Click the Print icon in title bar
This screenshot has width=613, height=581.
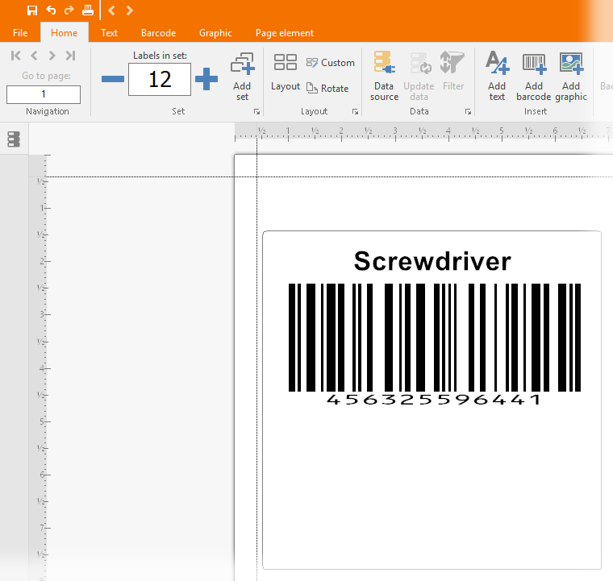88,10
